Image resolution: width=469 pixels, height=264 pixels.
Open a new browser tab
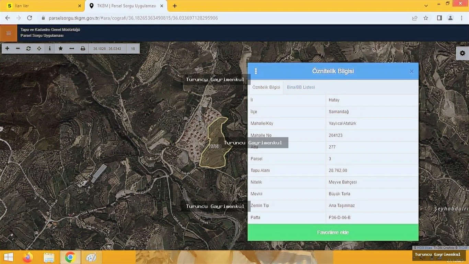[x=175, y=6]
